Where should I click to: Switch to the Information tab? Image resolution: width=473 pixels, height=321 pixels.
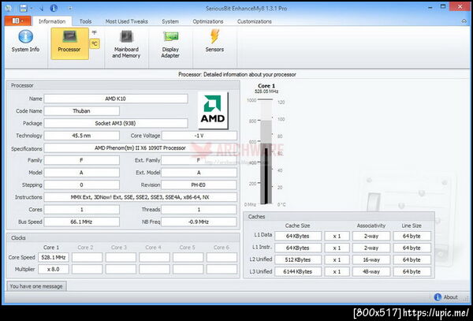tap(52, 21)
